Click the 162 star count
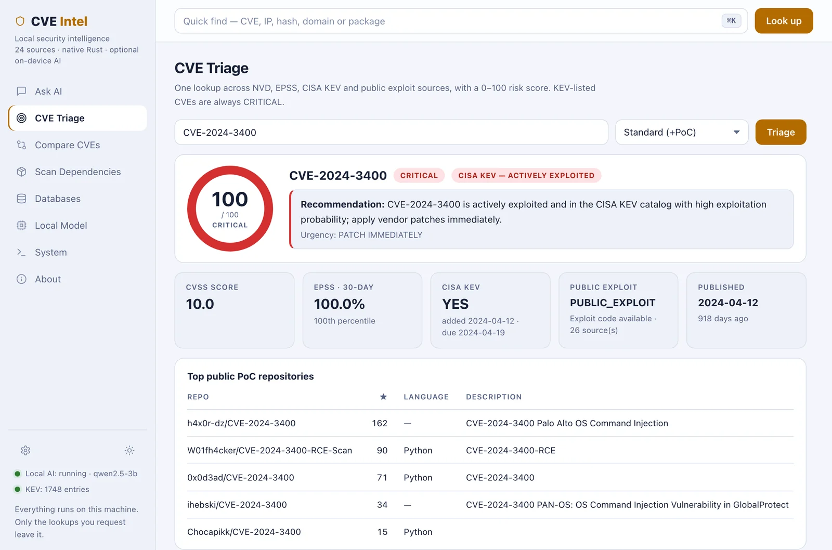Image resolution: width=832 pixels, height=550 pixels. pyautogui.click(x=380, y=423)
